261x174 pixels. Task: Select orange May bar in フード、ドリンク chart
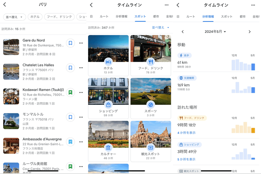[x=253, y=130]
